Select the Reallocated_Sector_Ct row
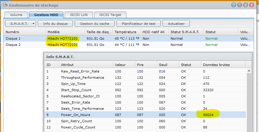Image resolution: width=259 pixels, height=132 pixels. (145, 96)
